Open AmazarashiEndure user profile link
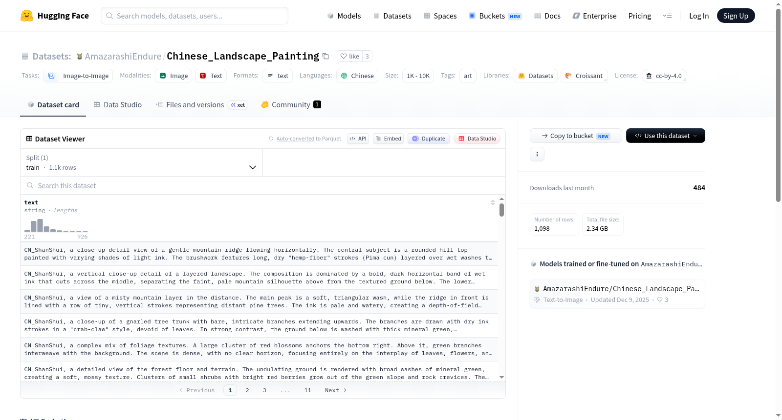The width and height of the screenshot is (782, 420). pos(123,57)
